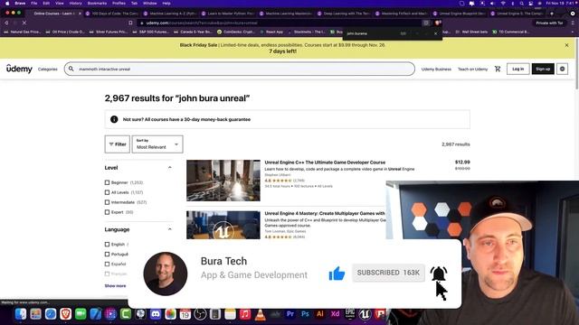Screen dimensions: 579x325
Task: Click the thumbs-up like icon in the overlay
Action: tap(337, 274)
